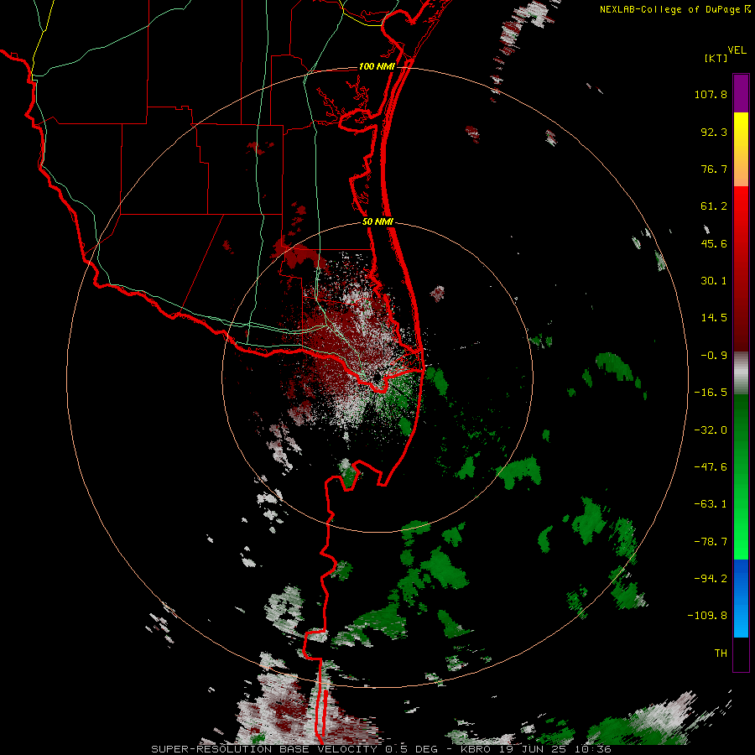Click the -16.5 velocity legend value
755x755 pixels.
711,393
